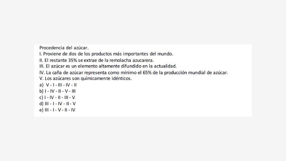Click the letter 'a)' option label
Image resolution: width=286 pixels, height=161 pixels.
point(41,85)
